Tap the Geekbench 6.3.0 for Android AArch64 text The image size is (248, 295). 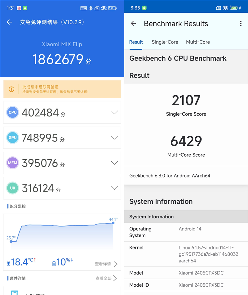170,176
